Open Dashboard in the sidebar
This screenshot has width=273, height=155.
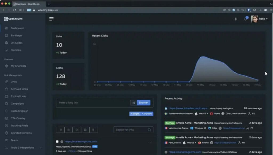point(17,28)
